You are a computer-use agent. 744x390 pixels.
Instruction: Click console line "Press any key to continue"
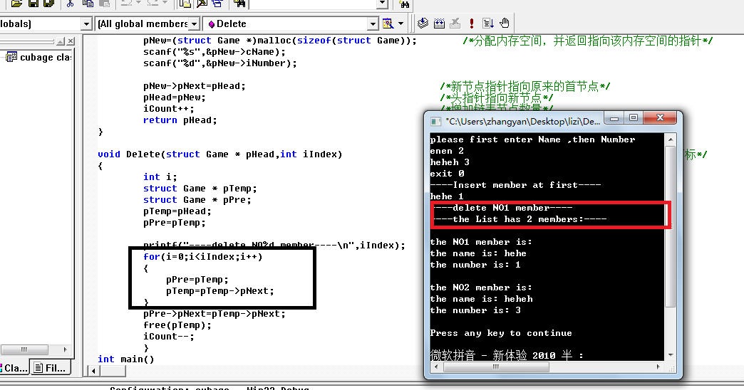tap(500, 333)
